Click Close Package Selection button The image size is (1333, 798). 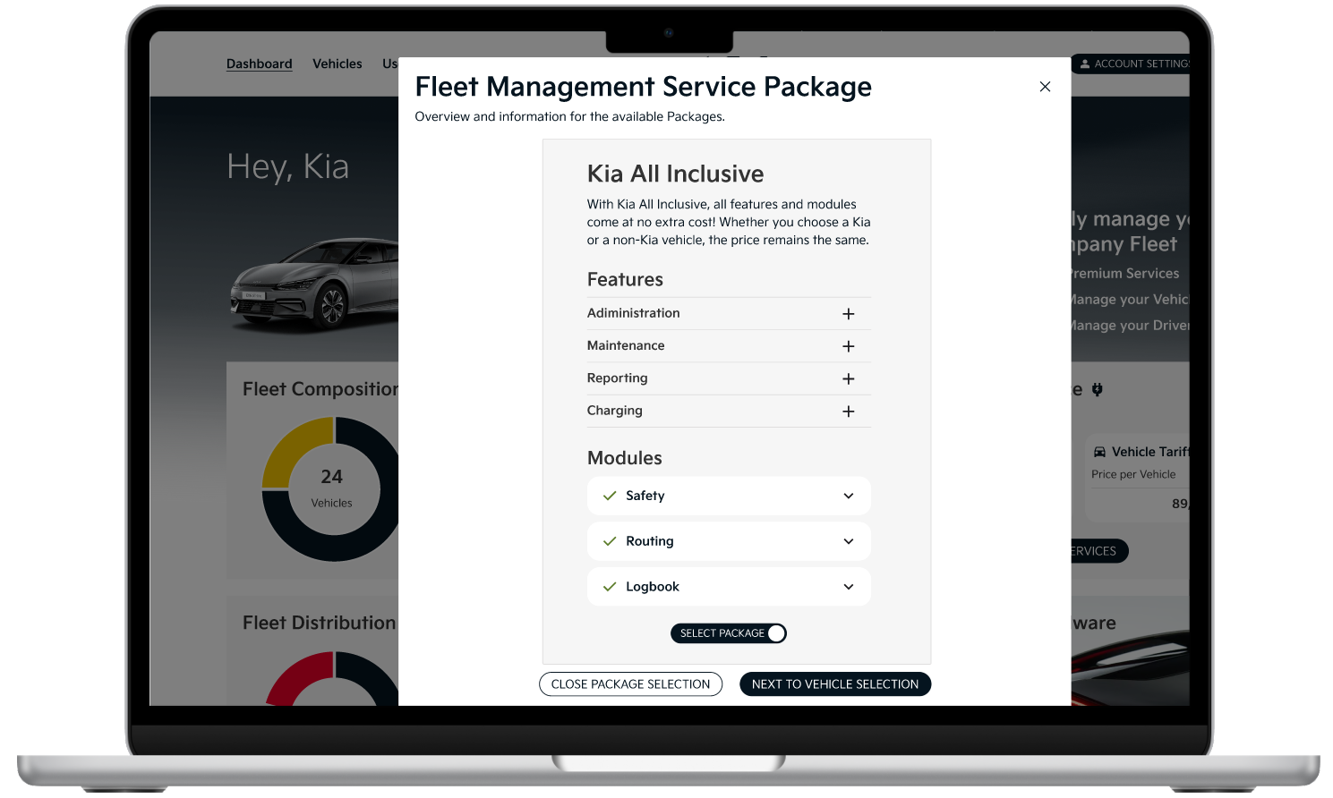[x=630, y=684]
